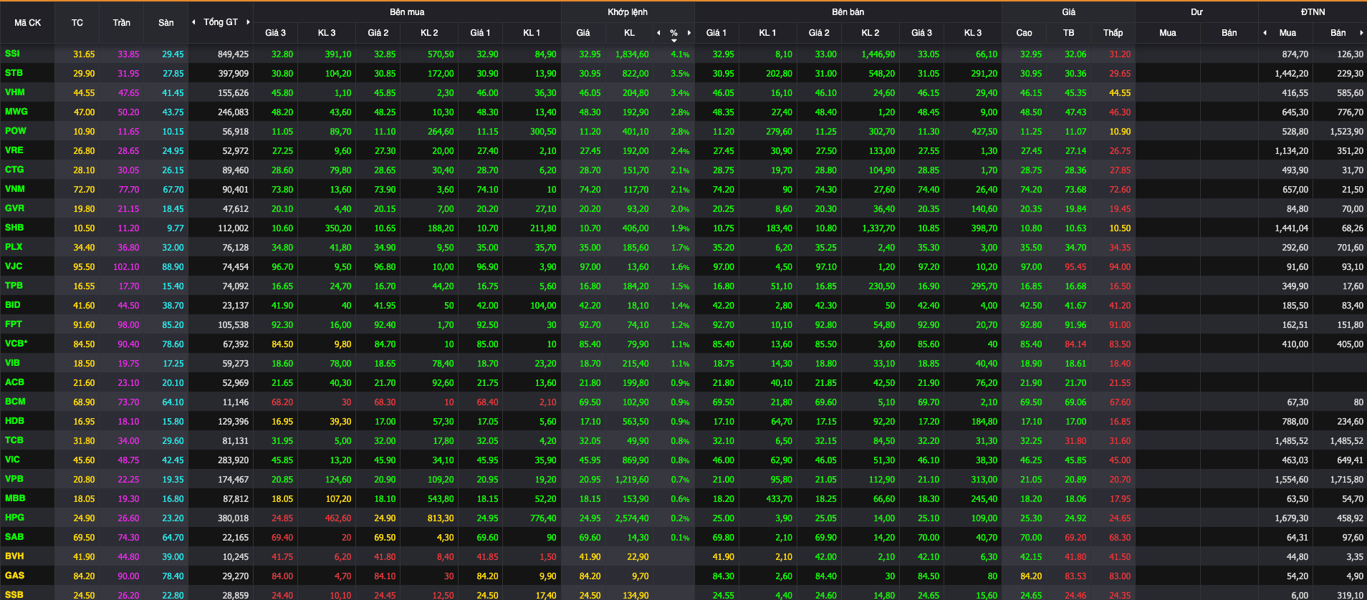Open the VPB stock symbol
Image resolution: width=1367 pixels, height=600 pixels.
[14, 479]
